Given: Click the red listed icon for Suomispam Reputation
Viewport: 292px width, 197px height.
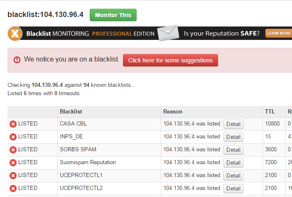Looking at the screenshot, I should [x=13, y=163].
